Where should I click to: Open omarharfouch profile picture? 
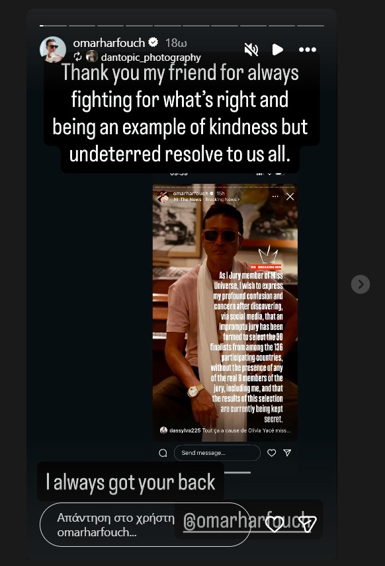click(x=53, y=49)
